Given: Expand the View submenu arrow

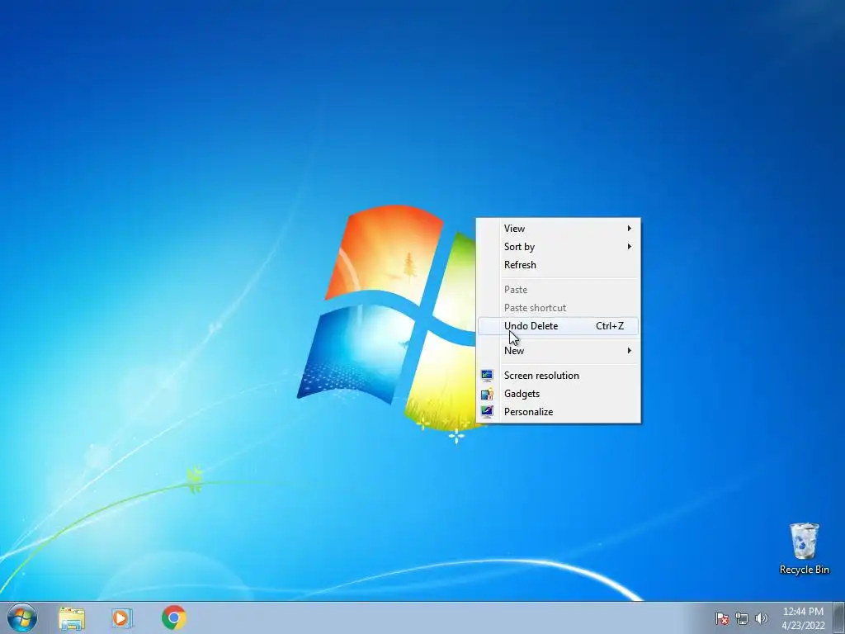Looking at the screenshot, I should tap(629, 228).
